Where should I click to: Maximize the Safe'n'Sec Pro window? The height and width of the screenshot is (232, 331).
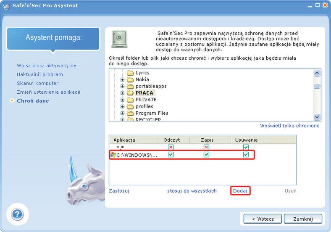[318, 5]
